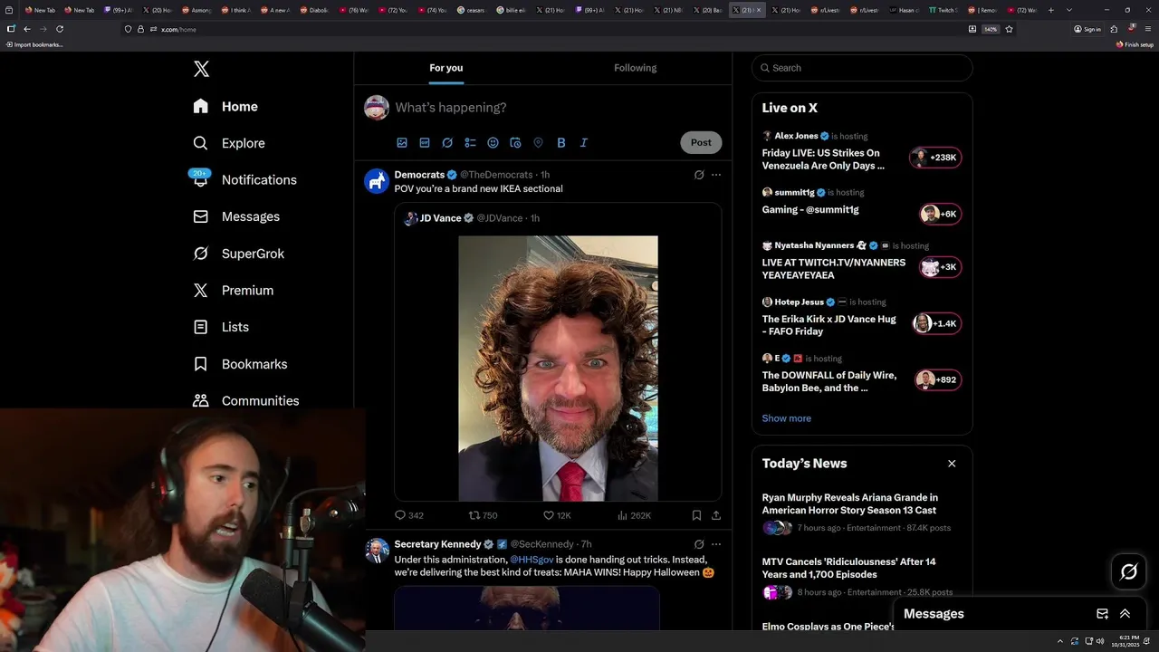Go back with browser back arrow

27,29
